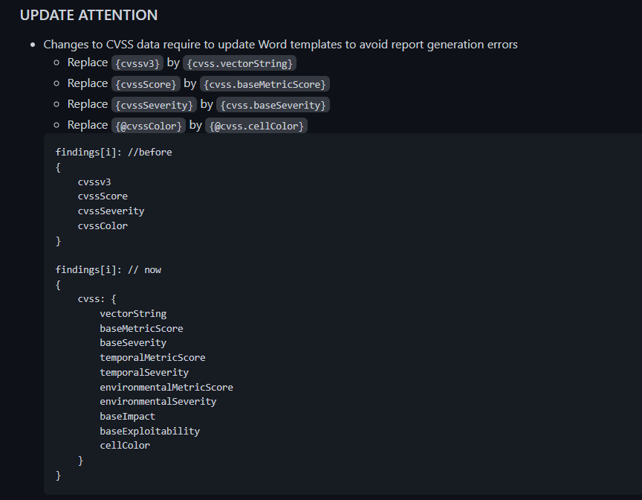Select the cellColor line inside the code block

point(125,445)
